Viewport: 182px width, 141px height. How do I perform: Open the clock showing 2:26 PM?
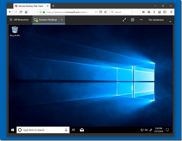click(x=159, y=130)
